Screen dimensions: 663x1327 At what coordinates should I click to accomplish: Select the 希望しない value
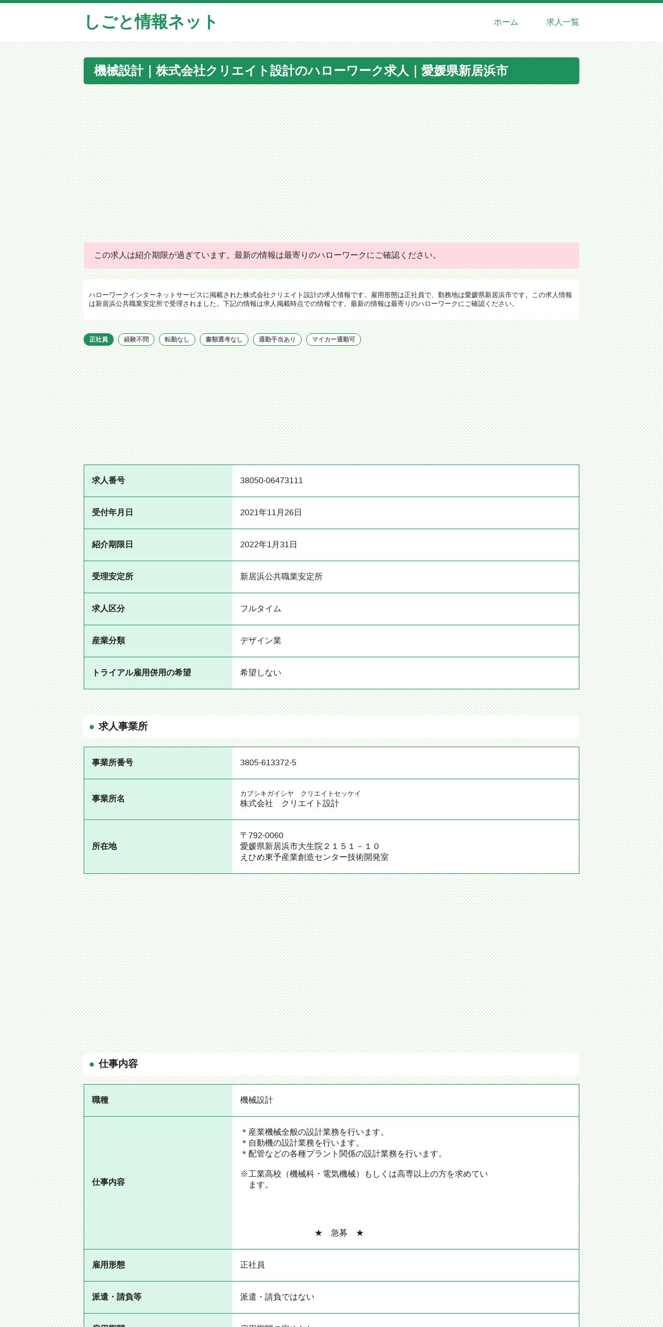tap(261, 673)
